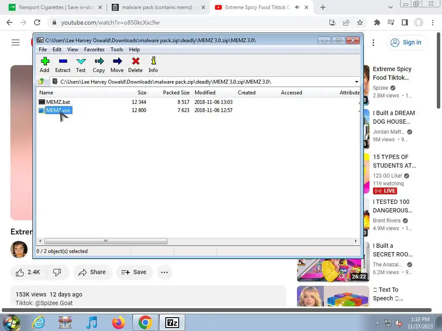
Task: Sort by the Packed Size column header
Action: (170, 93)
